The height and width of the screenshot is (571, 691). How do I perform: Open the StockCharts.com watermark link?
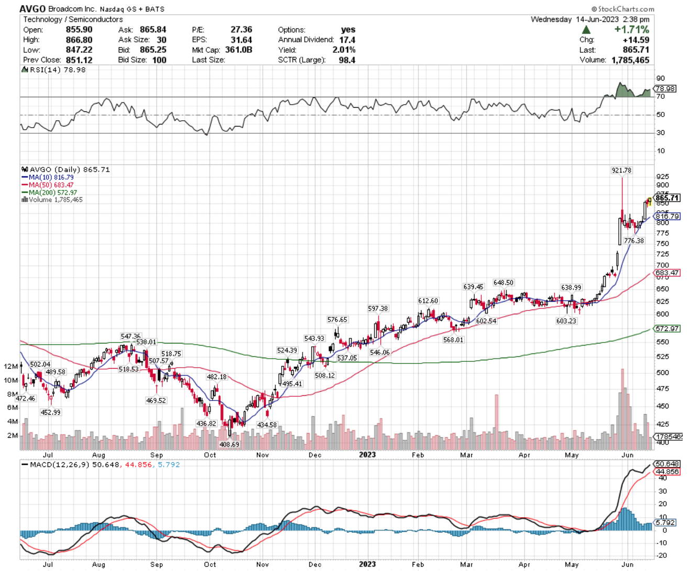(623, 9)
